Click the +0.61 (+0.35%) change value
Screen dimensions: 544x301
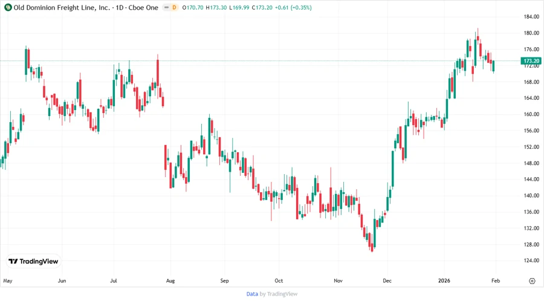pyautogui.click(x=293, y=7)
